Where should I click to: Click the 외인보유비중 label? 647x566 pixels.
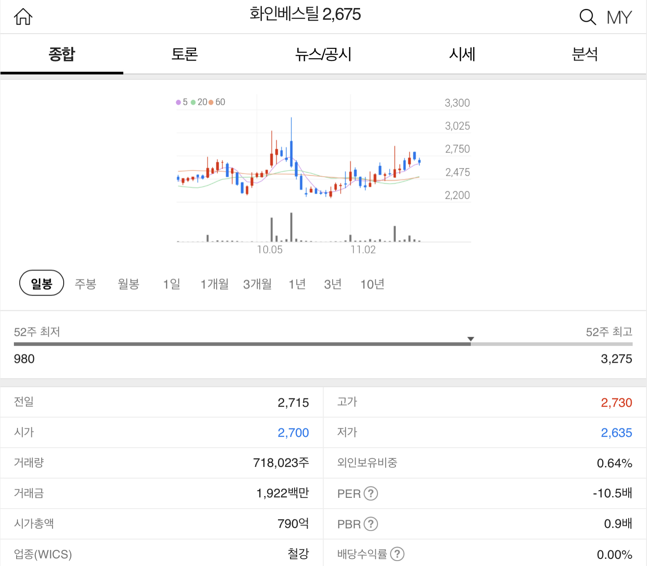coord(367,463)
